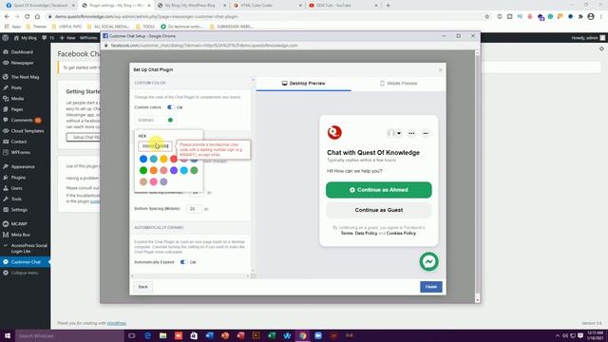This screenshot has height=342, width=608.
Task: Open the Cookies Policy link
Action: (x=401, y=234)
